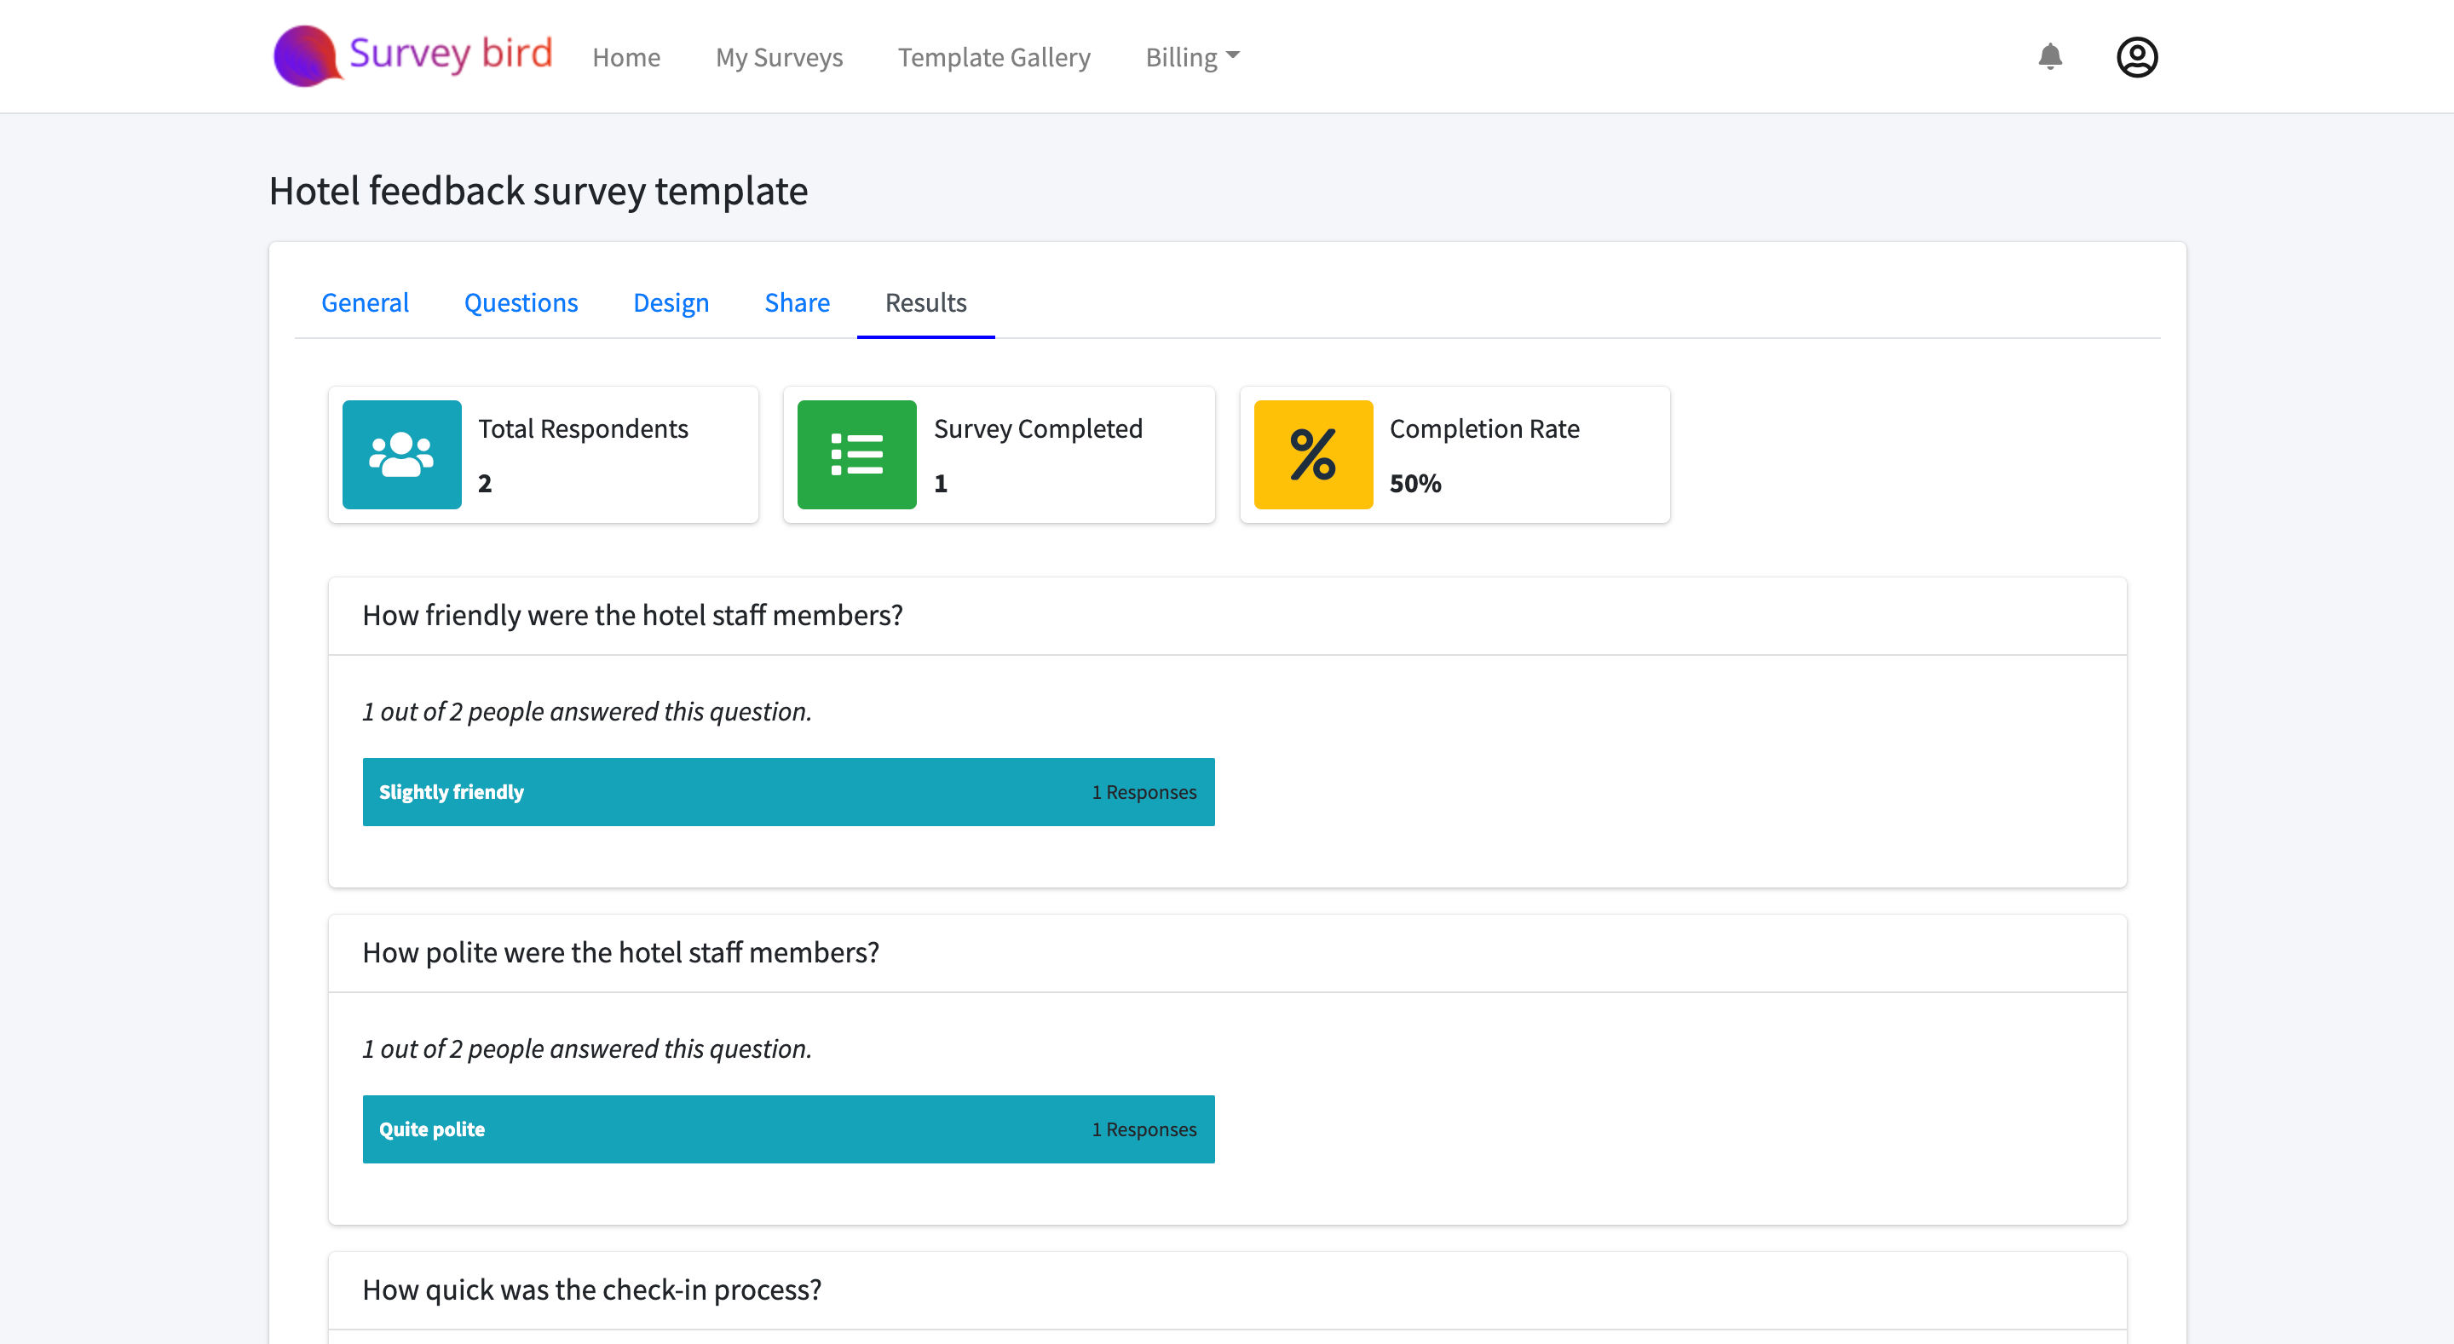Open the user account profile icon
The image size is (2454, 1344).
2137,57
